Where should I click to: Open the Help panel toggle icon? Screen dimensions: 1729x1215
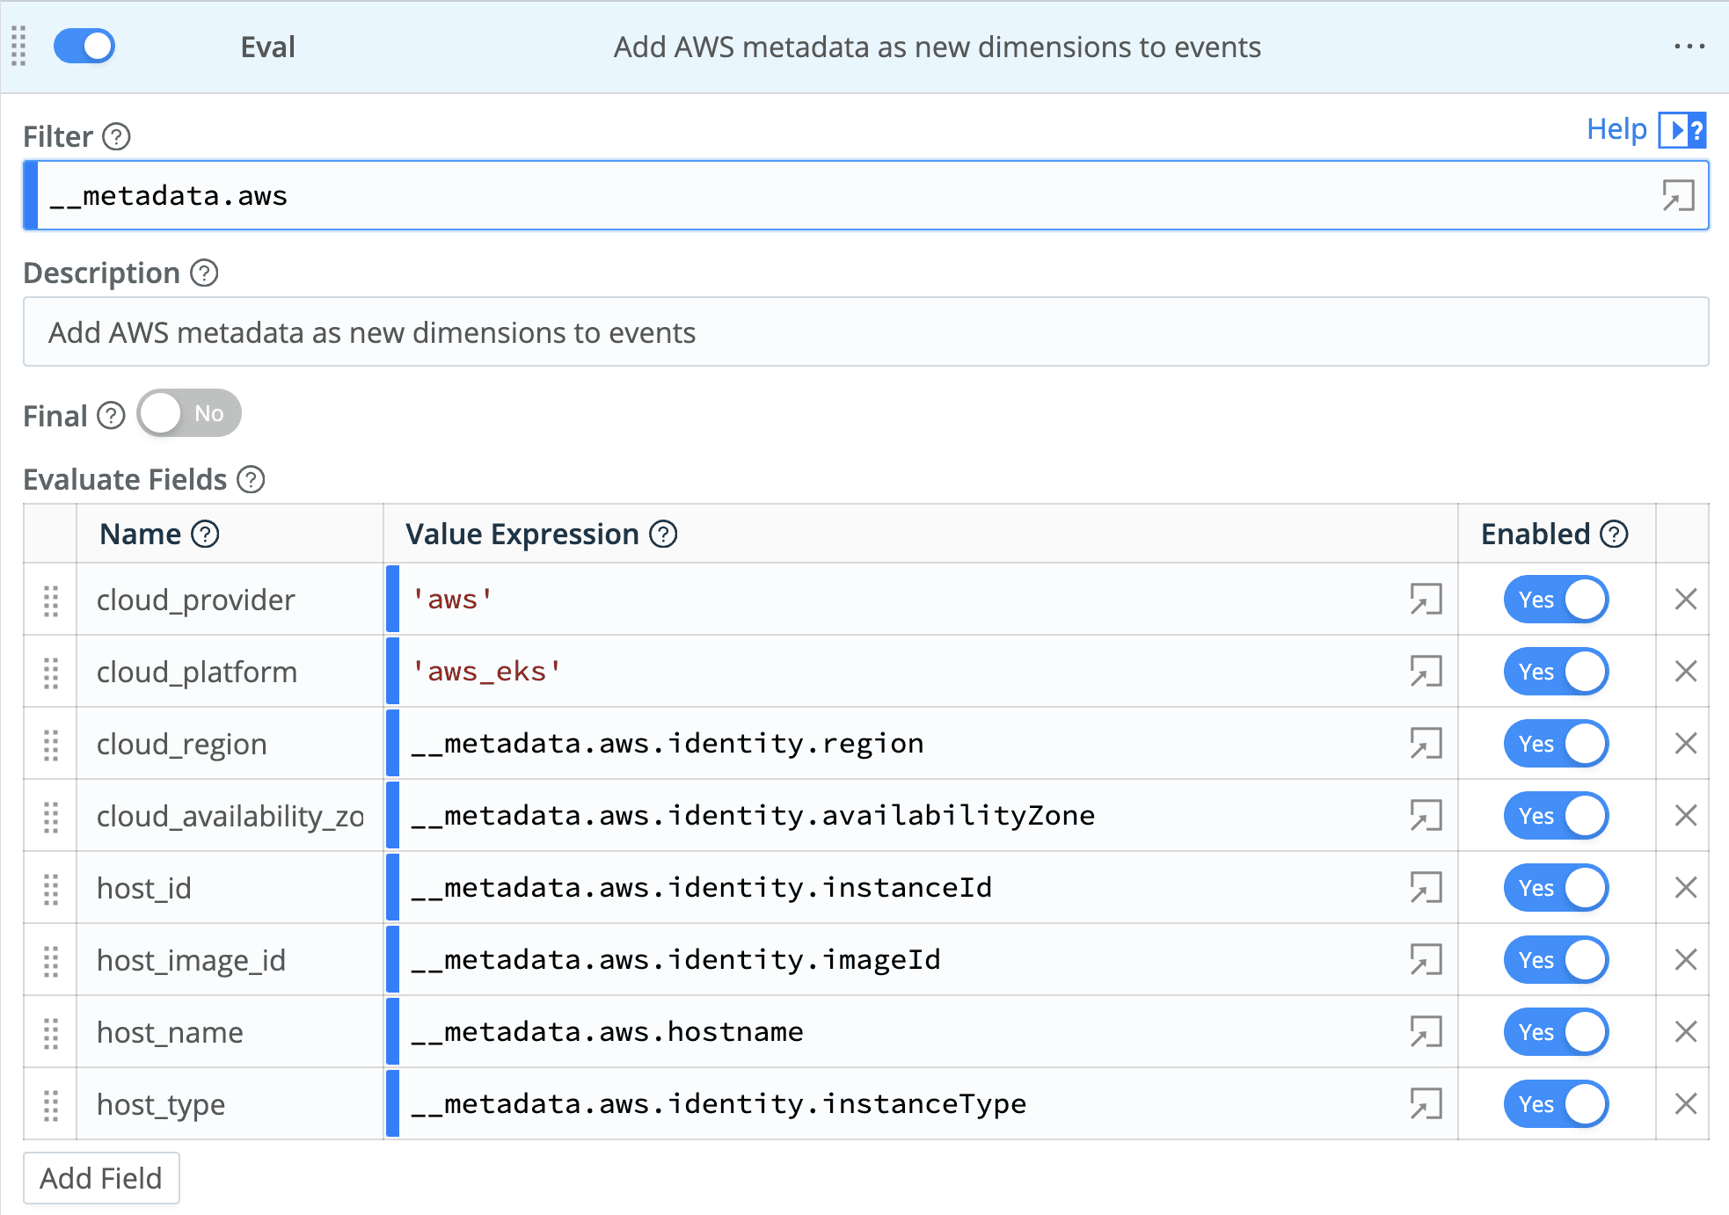click(1682, 130)
